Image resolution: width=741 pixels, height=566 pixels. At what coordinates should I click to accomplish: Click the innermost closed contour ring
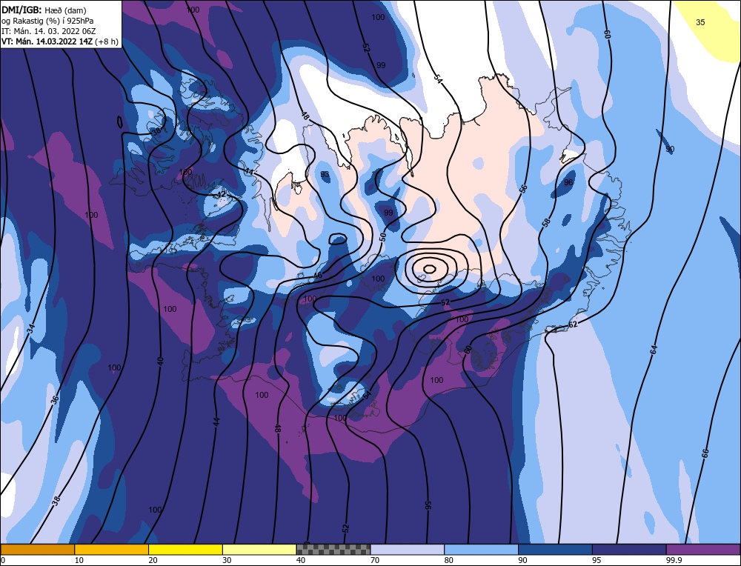[429, 269]
